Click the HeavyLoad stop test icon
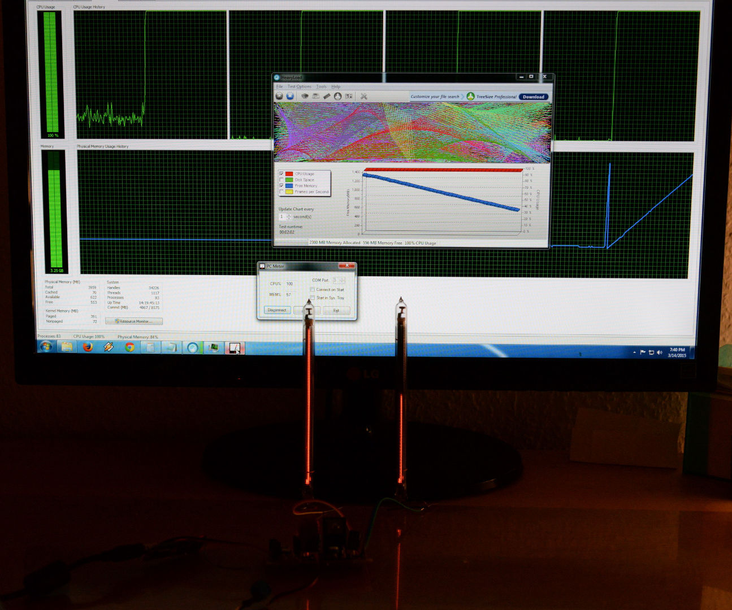 pos(290,96)
